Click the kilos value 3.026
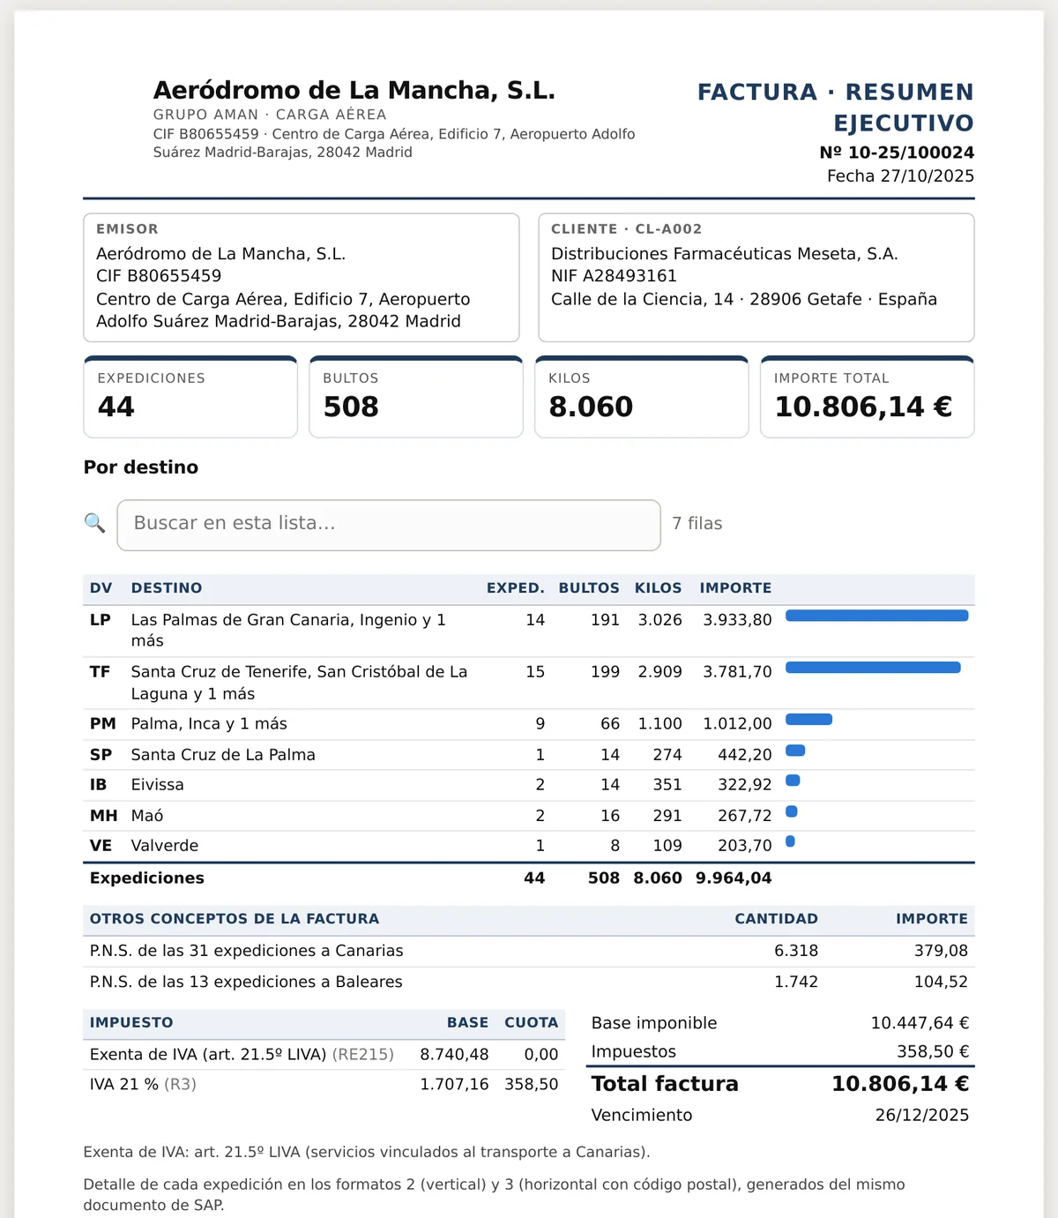This screenshot has width=1058, height=1218. [x=660, y=620]
